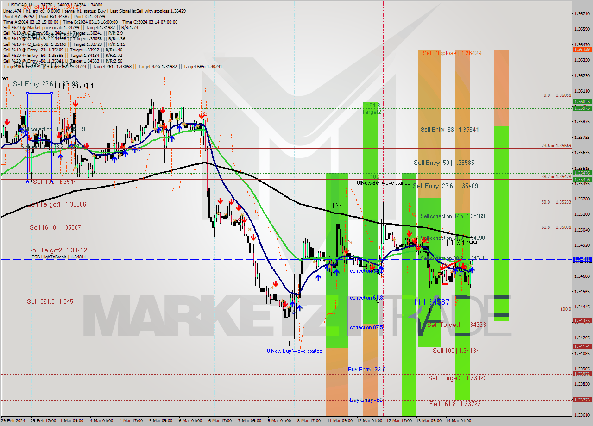Click the 'Buy Entry -50' label
This screenshot has width=593, height=426.
366,400
